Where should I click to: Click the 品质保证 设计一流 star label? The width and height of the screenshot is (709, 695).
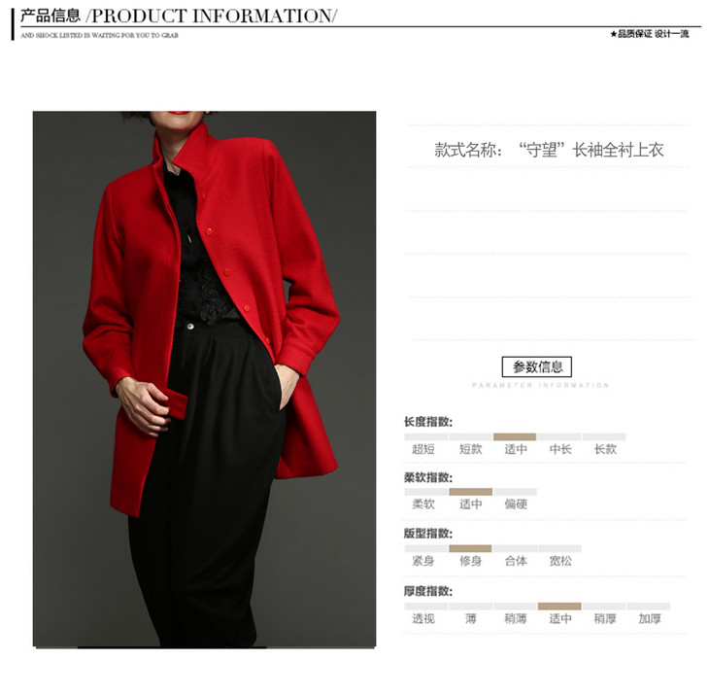(650, 34)
